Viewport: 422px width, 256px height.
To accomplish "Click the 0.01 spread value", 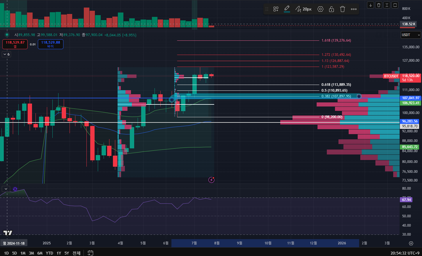I will click(x=33, y=45).
